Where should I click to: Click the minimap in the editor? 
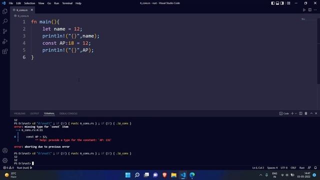[x=309, y=19]
